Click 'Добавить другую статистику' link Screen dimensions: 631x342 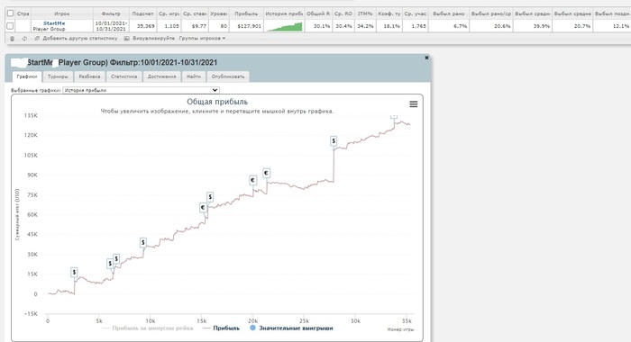click(80, 38)
